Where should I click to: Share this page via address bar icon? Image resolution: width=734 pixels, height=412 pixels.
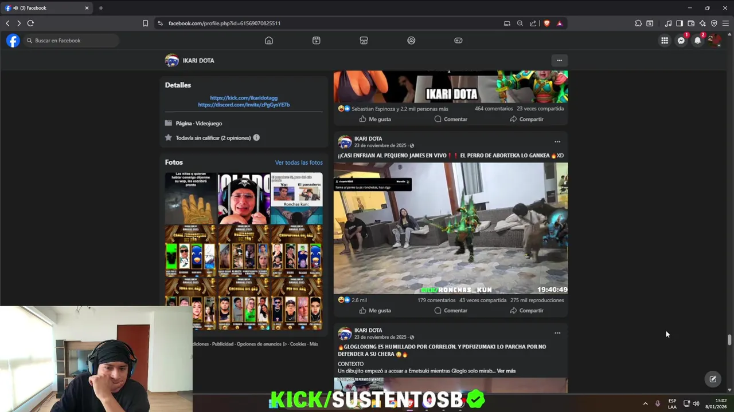[533, 23]
